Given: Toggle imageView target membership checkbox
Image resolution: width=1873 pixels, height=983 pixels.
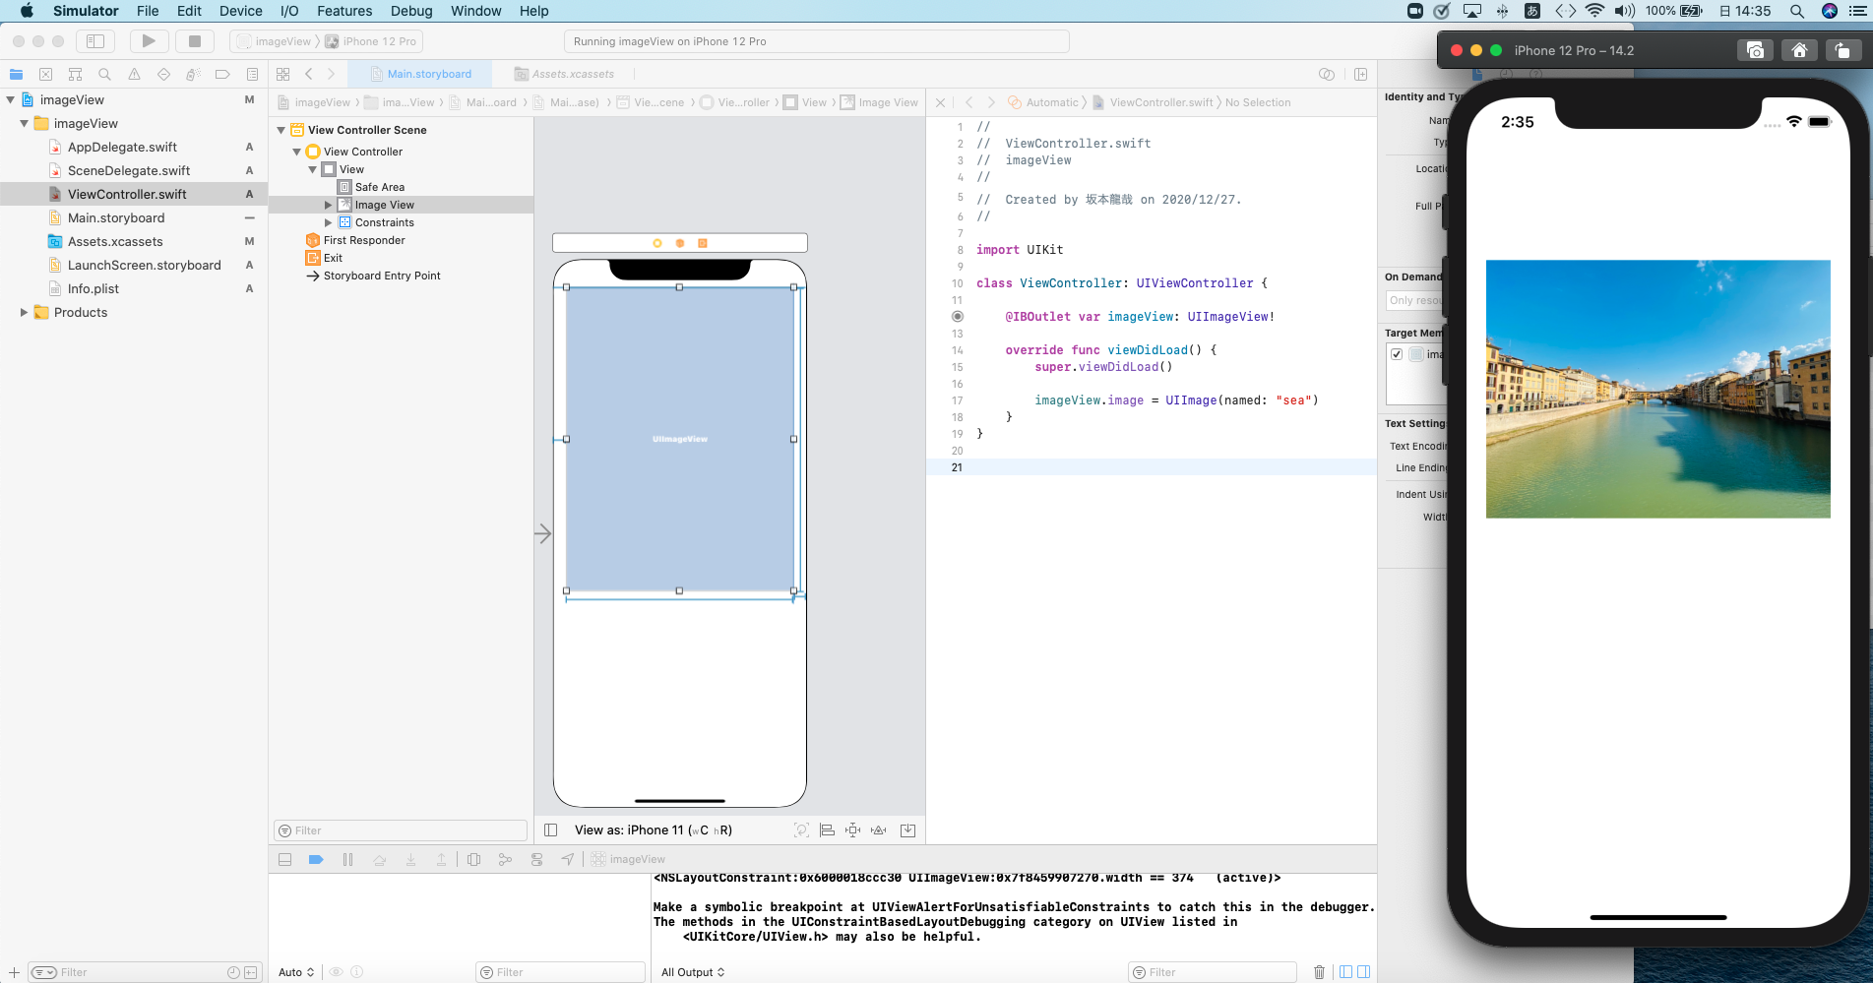Looking at the screenshot, I should 1397,354.
